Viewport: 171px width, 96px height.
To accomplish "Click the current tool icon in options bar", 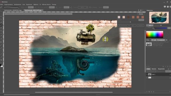I will click(1, 7).
